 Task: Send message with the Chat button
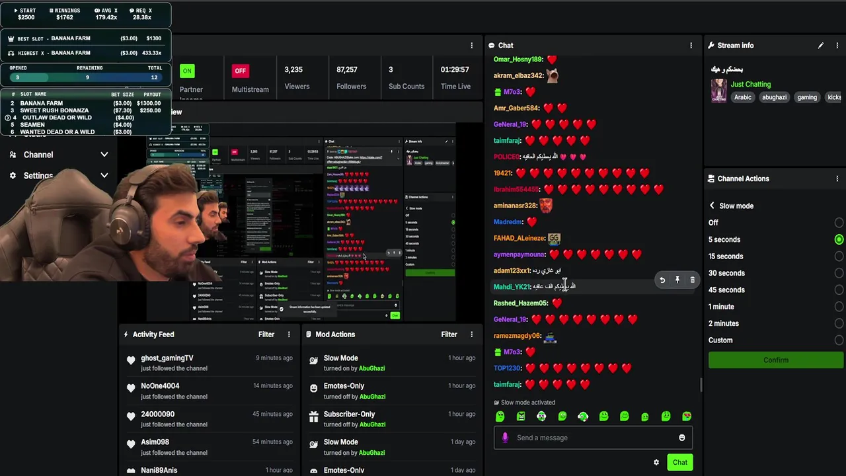click(679, 462)
